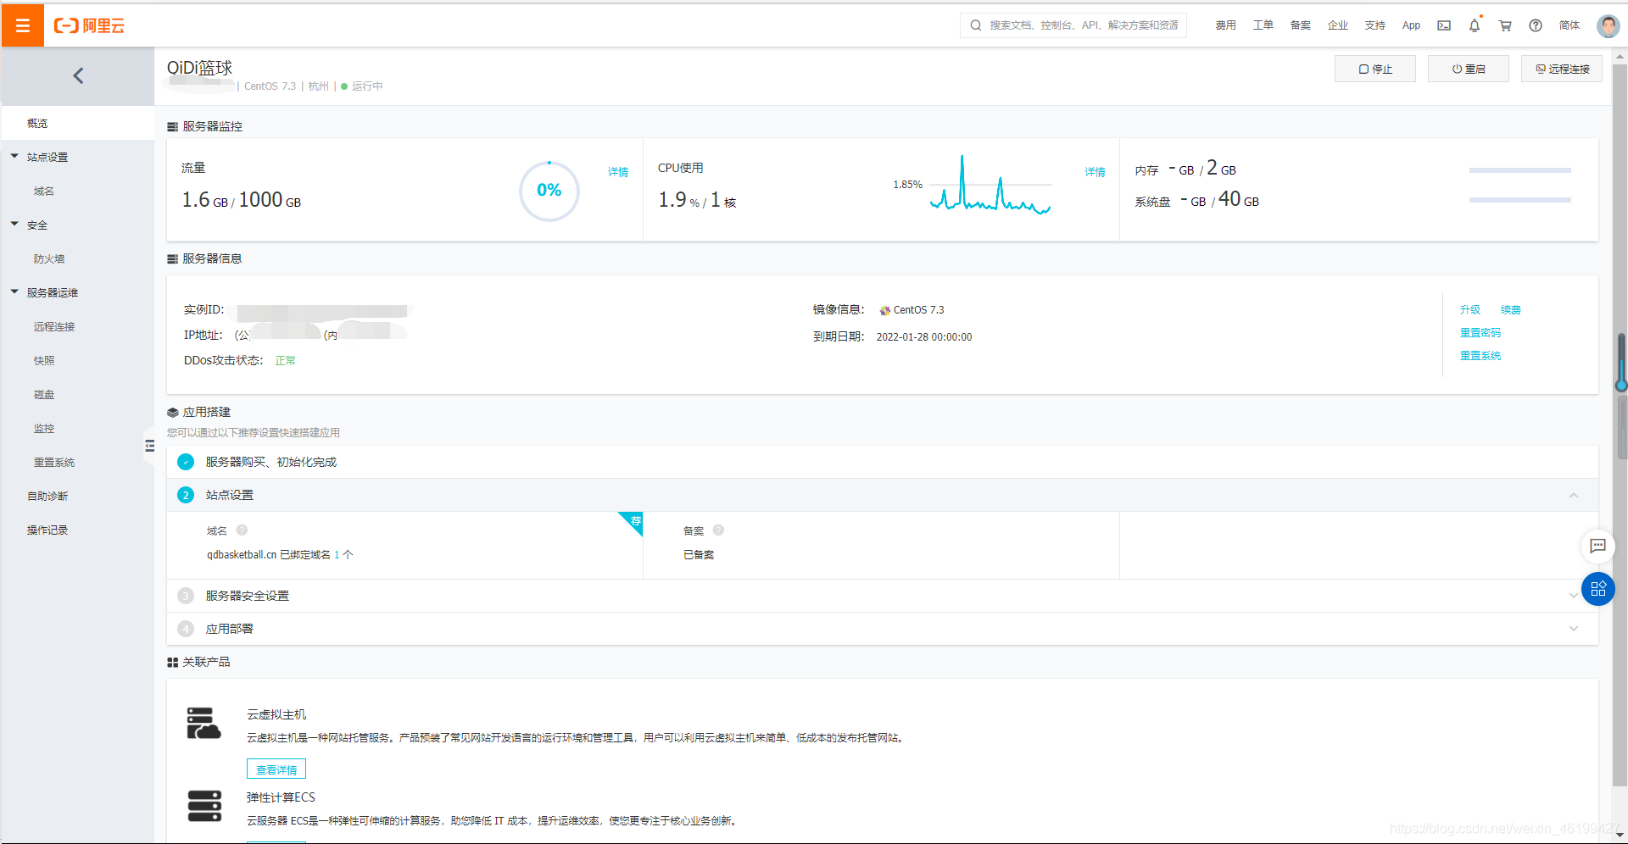Open 详情 link for traffic
Screen dimensions: 1628x844
click(x=618, y=172)
